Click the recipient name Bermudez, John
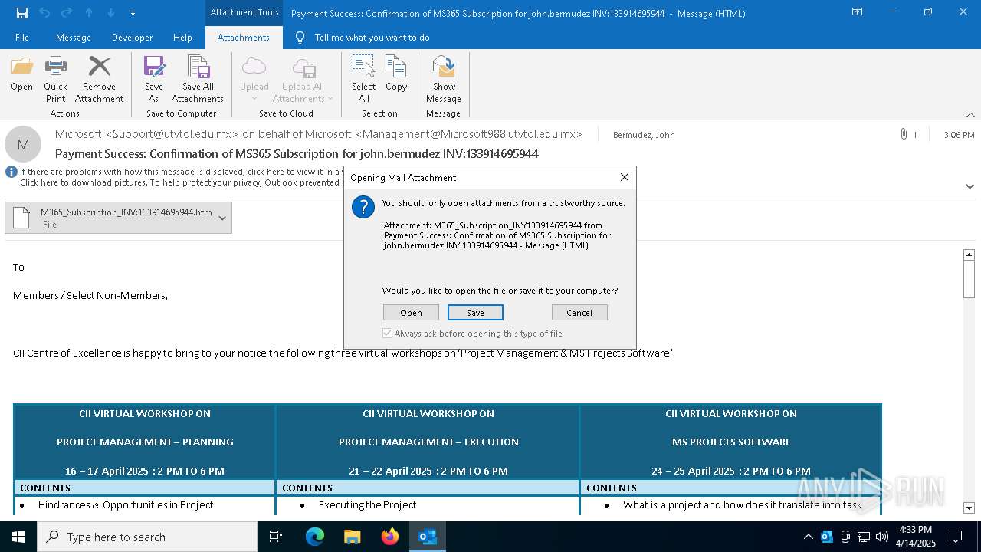 [x=644, y=135]
